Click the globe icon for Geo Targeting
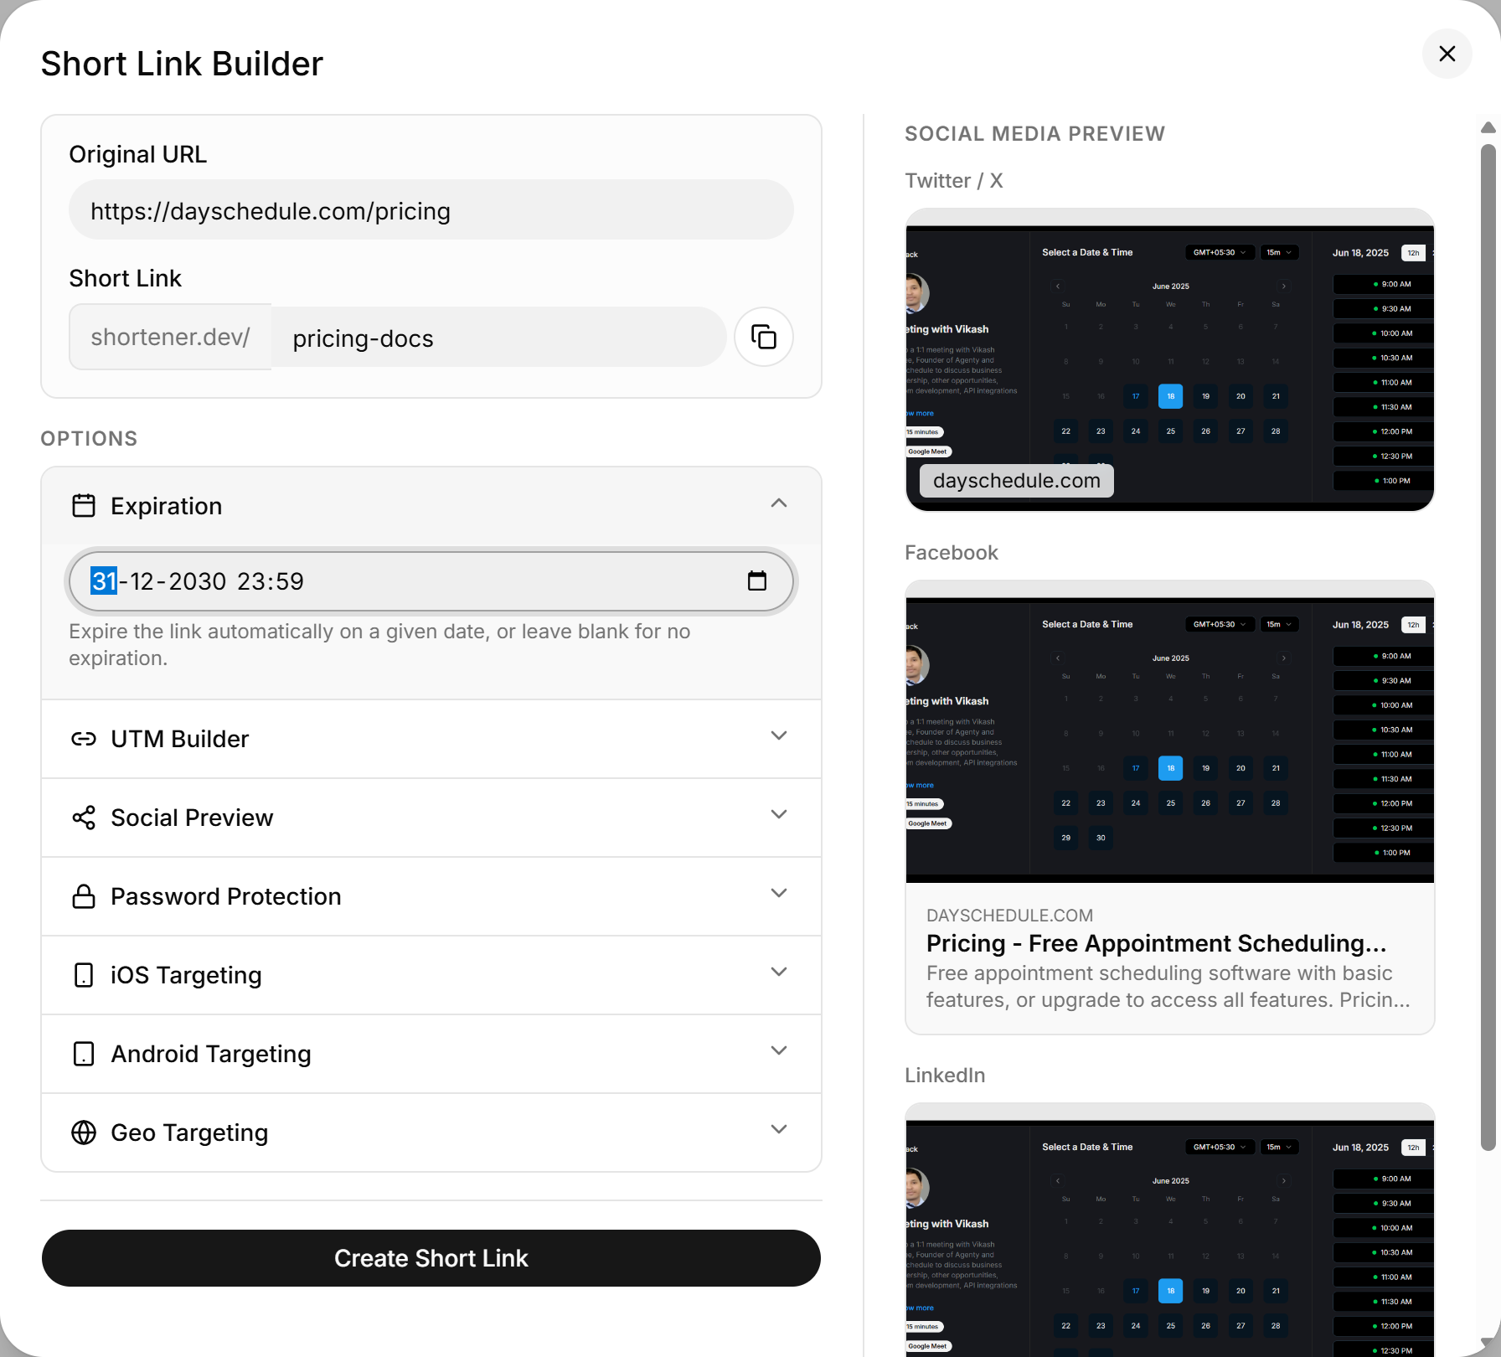Viewport: 1501px width, 1357px height. click(84, 1133)
